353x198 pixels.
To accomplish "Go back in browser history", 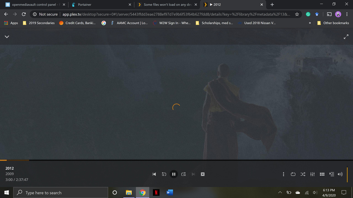I will (x=6, y=14).
